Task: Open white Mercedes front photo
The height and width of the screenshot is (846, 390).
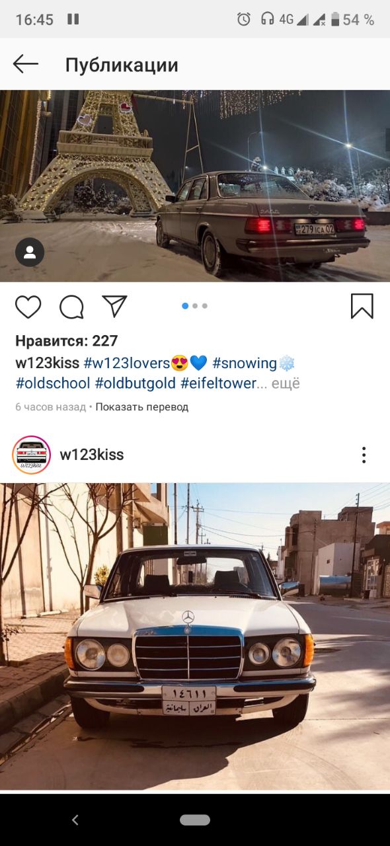Action: pos(195,636)
